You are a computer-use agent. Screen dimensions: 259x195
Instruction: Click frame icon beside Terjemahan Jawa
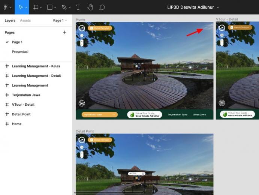[x=7, y=95]
